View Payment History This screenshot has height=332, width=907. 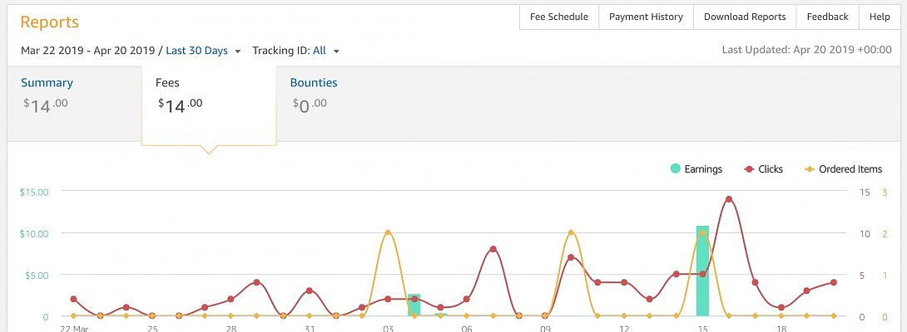646,17
